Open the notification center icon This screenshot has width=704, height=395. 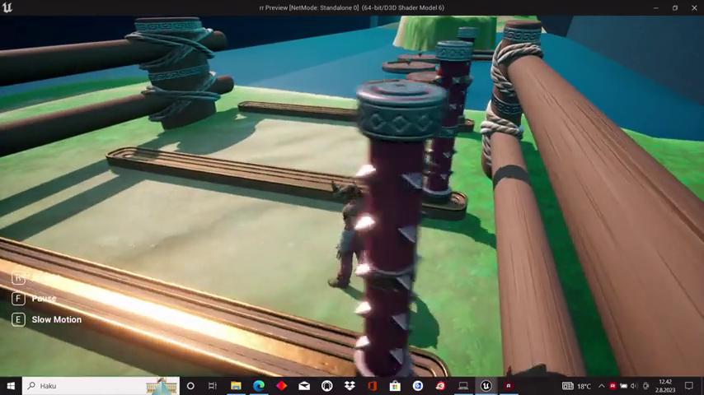(x=689, y=386)
